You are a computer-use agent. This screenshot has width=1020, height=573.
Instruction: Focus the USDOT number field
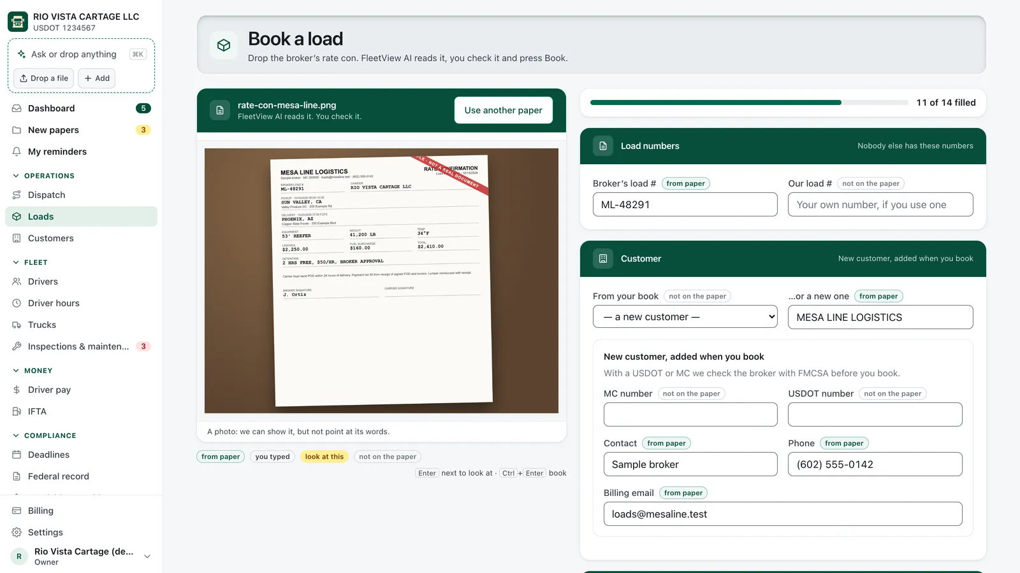[x=875, y=414]
